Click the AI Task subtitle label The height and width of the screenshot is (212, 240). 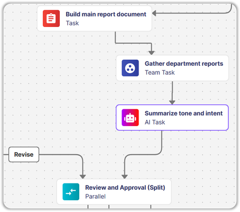click(155, 122)
